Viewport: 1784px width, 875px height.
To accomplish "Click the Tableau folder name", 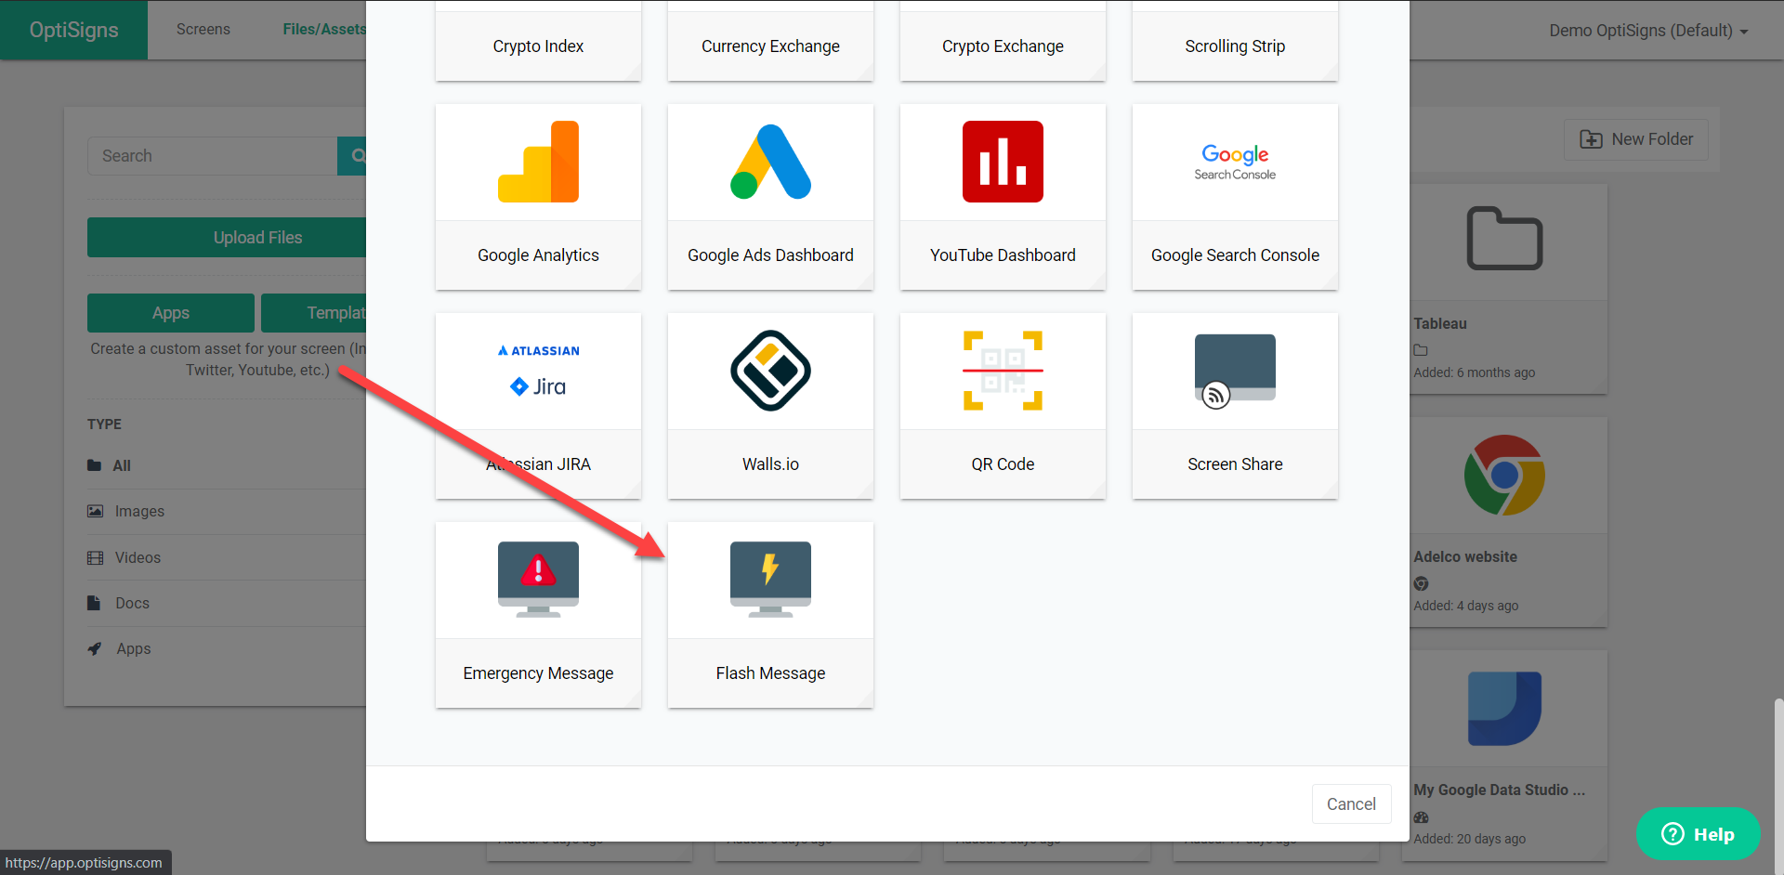I will click(1440, 323).
